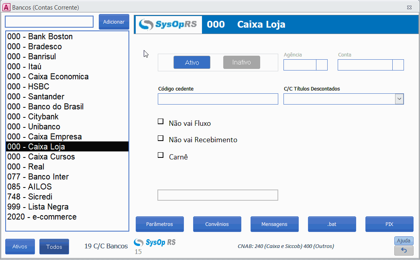Set account status to Inativo
The image size is (420, 260).
(x=242, y=62)
